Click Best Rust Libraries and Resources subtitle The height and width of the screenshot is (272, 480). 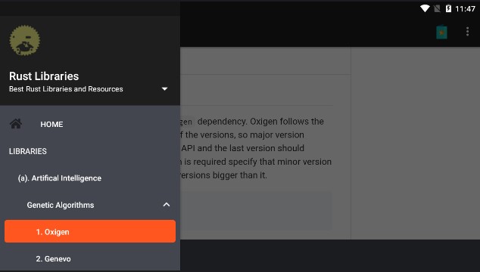click(x=66, y=89)
